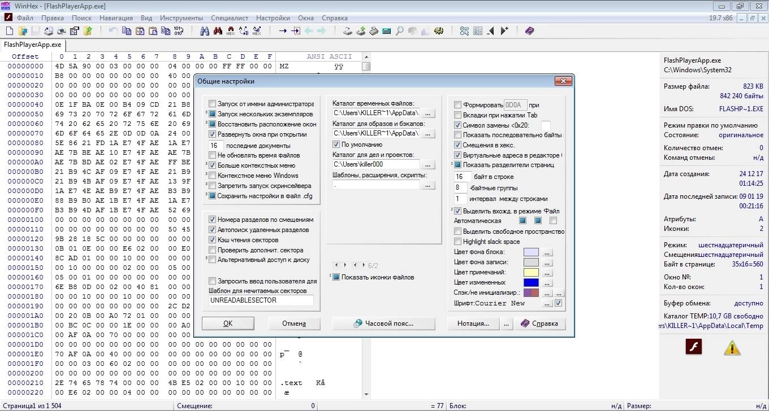Open the Файл menu
Image resolution: width=769 pixels, height=411 pixels.
(25, 18)
